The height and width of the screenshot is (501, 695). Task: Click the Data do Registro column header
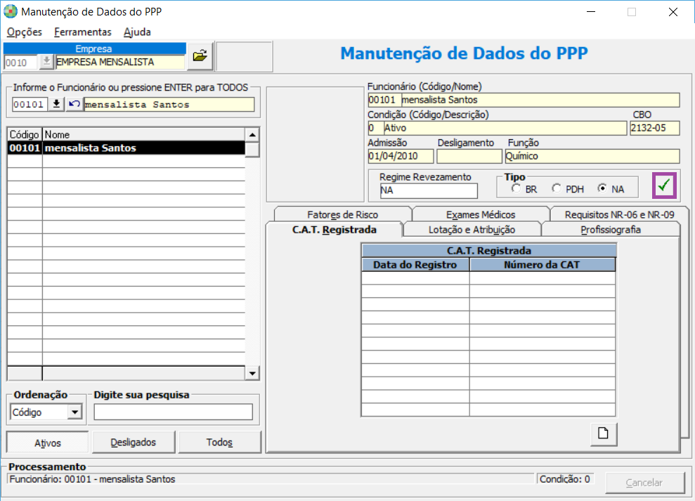415,265
